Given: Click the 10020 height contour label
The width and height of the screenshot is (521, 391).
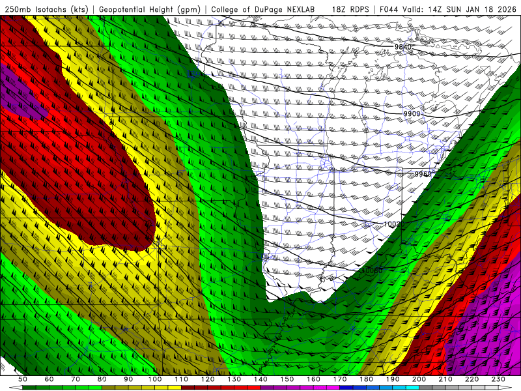Looking at the screenshot, I should pyautogui.click(x=395, y=224).
